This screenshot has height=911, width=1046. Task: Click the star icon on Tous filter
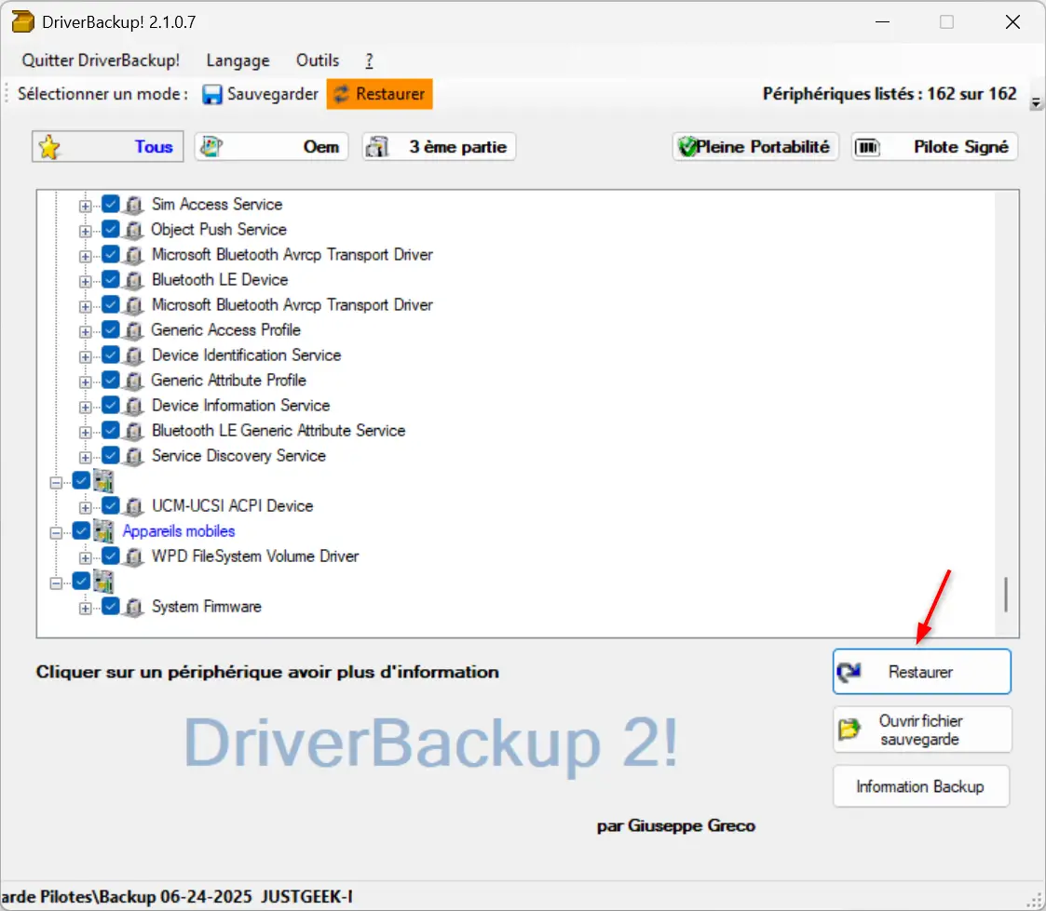[x=49, y=147]
